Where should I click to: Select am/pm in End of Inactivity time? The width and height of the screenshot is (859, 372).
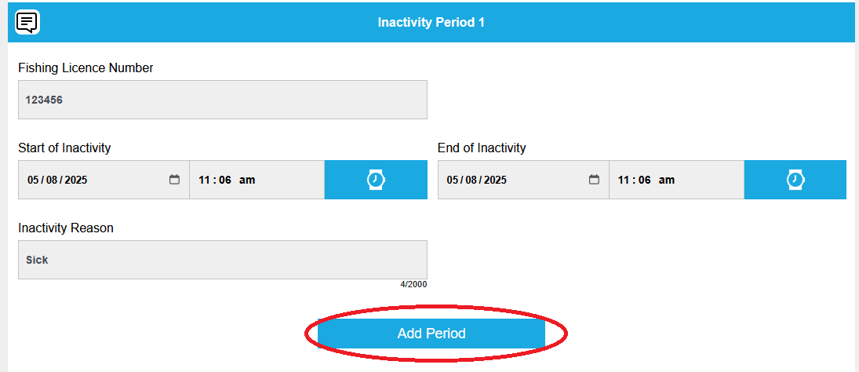tap(667, 180)
